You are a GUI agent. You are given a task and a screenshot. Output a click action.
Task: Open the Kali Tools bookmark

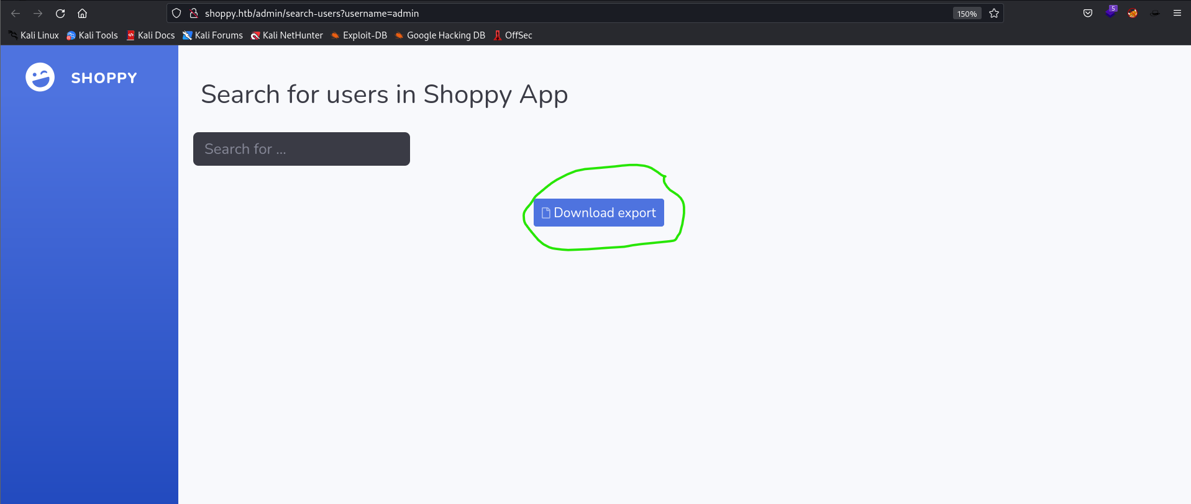(x=92, y=35)
